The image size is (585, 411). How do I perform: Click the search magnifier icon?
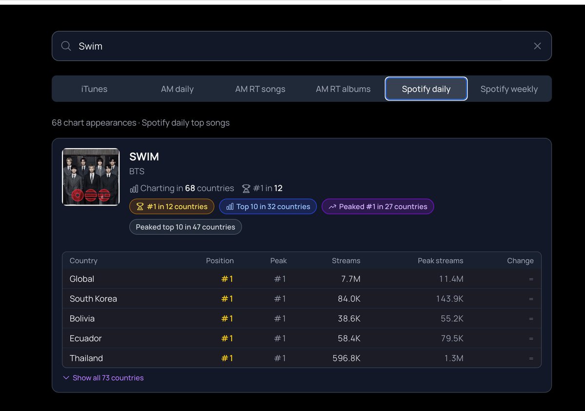point(66,46)
